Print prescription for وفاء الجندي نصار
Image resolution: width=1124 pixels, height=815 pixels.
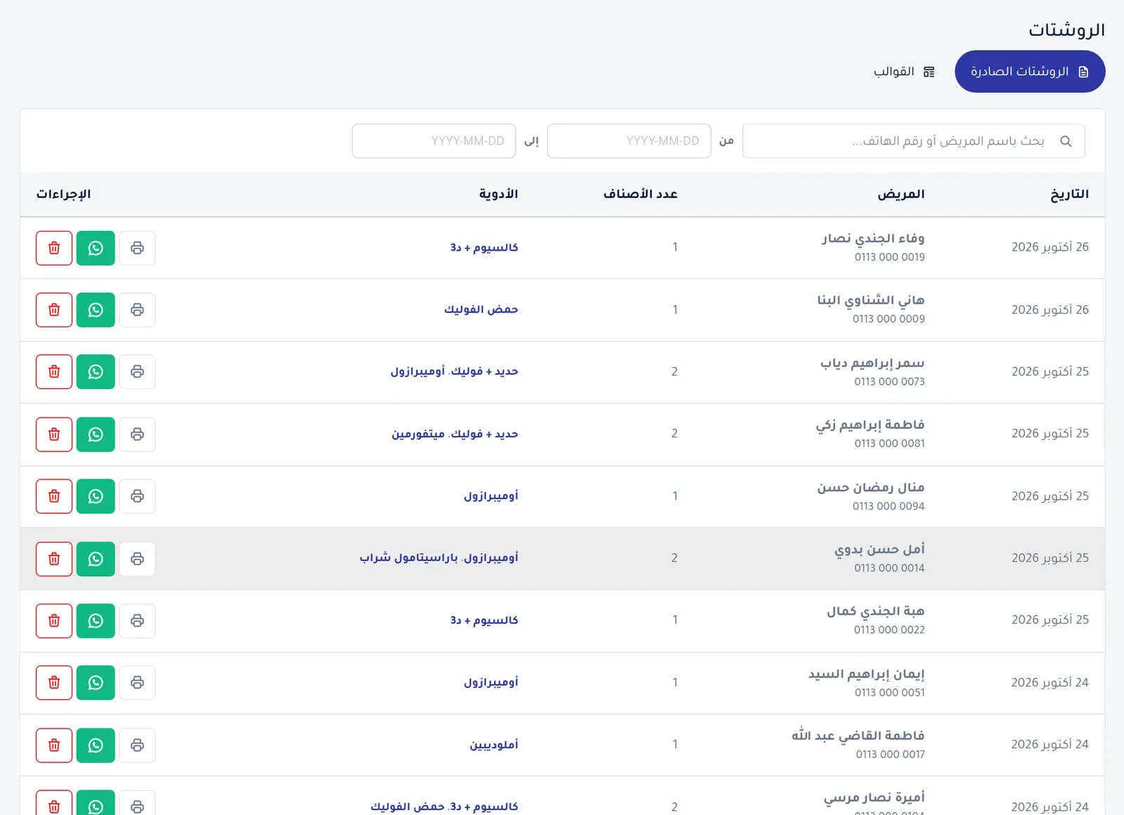(137, 248)
